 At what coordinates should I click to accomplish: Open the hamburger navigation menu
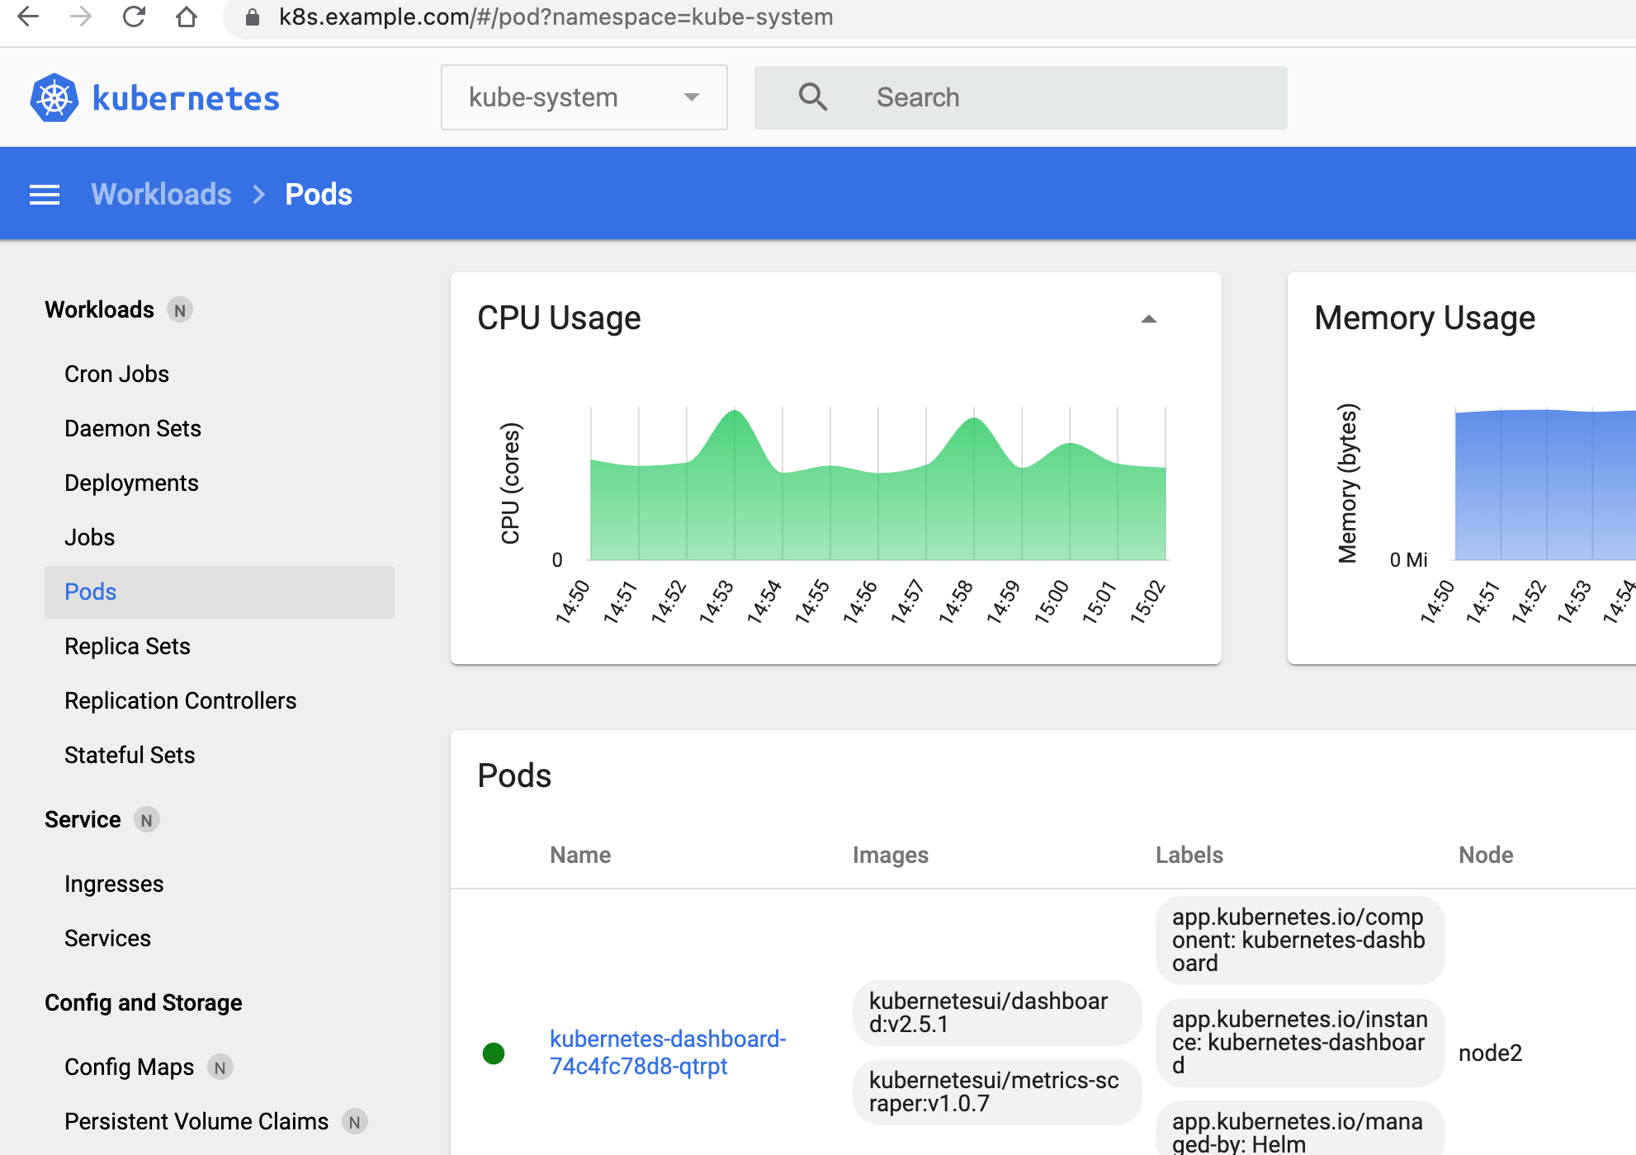click(x=45, y=195)
